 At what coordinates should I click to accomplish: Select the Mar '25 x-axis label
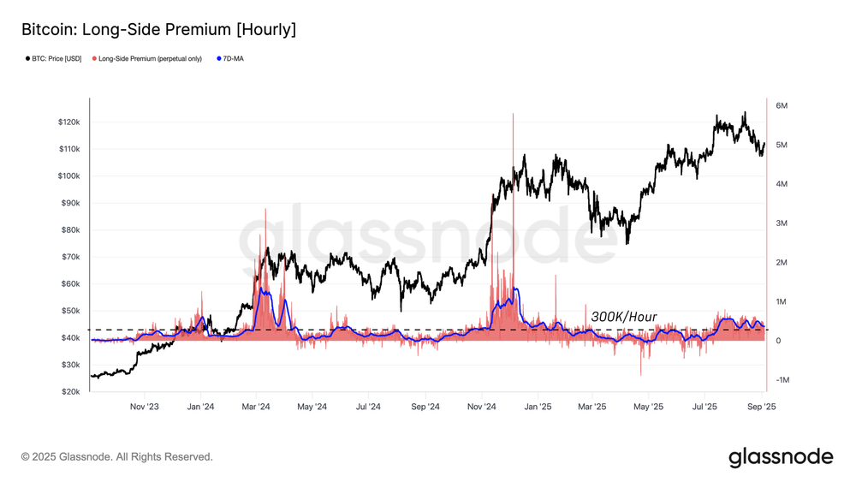pyautogui.click(x=592, y=407)
